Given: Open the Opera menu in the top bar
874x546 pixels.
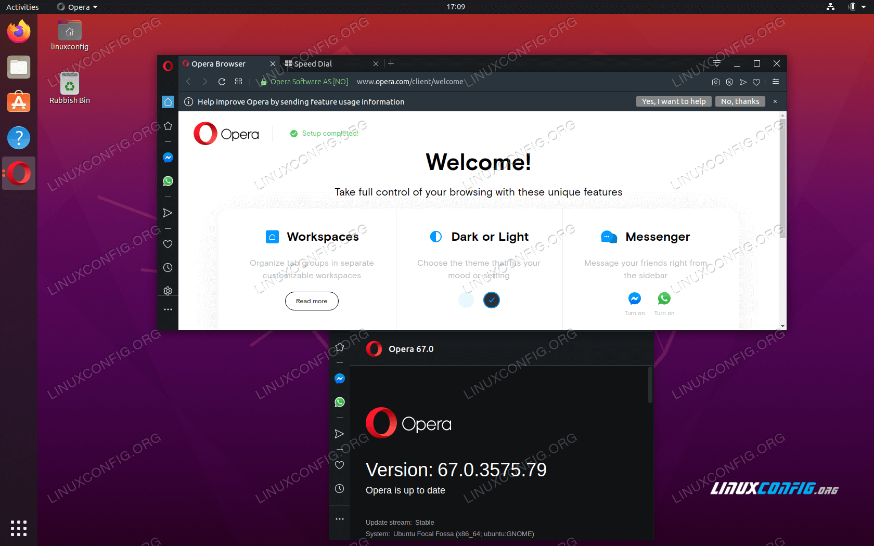Looking at the screenshot, I should pyautogui.click(x=77, y=7).
